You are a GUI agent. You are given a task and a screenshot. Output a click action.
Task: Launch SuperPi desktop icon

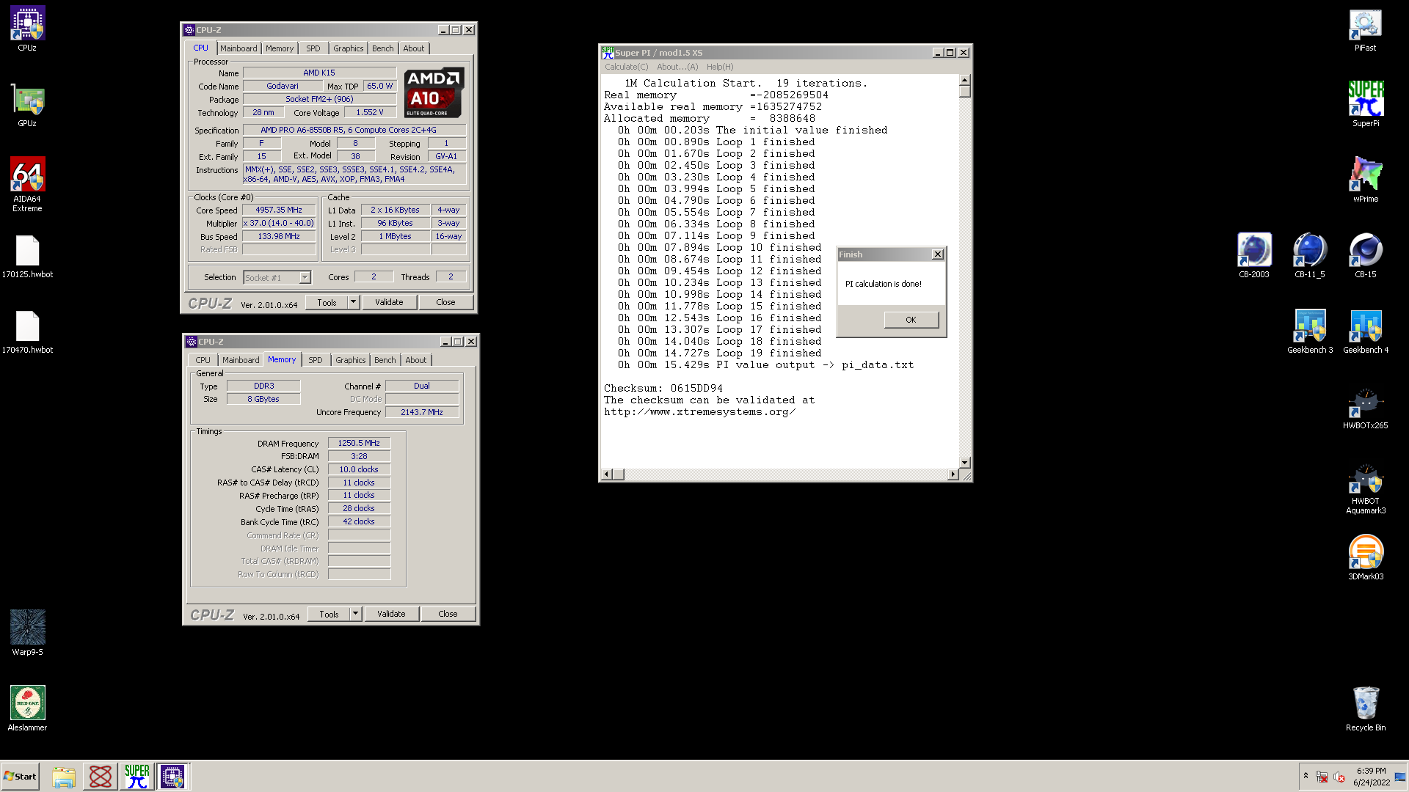tap(1366, 104)
